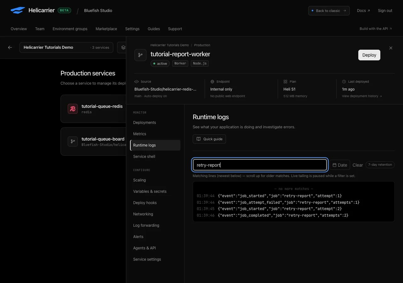
Task: Open Networking section
Action: click(155, 214)
